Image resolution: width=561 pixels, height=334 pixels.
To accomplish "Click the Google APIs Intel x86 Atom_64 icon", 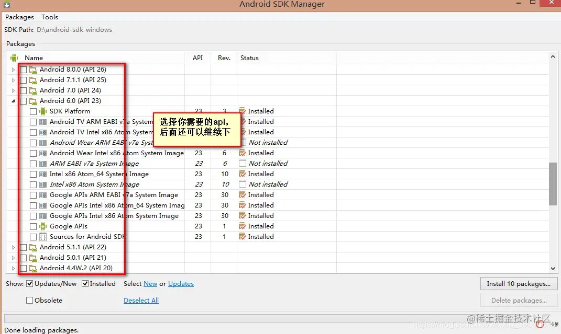I will (x=43, y=205).
